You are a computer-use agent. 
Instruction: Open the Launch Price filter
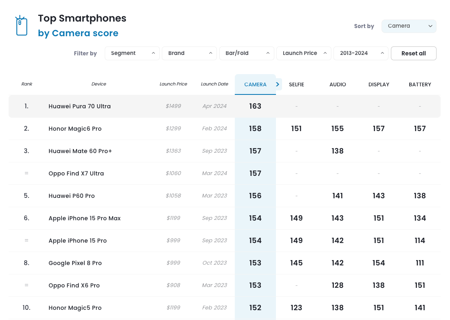304,53
